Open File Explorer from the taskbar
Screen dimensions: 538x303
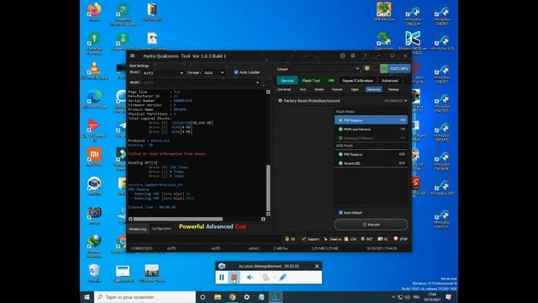point(218,297)
